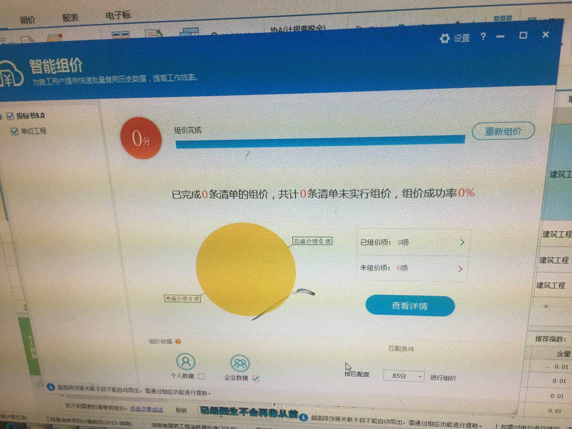The width and height of the screenshot is (572, 429).
Task: Click the 个人数据 person icon
Action: [186, 362]
